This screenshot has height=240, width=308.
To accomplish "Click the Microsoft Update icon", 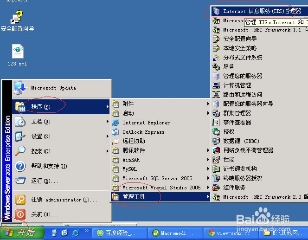I will pyautogui.click(x=20, y=88).
